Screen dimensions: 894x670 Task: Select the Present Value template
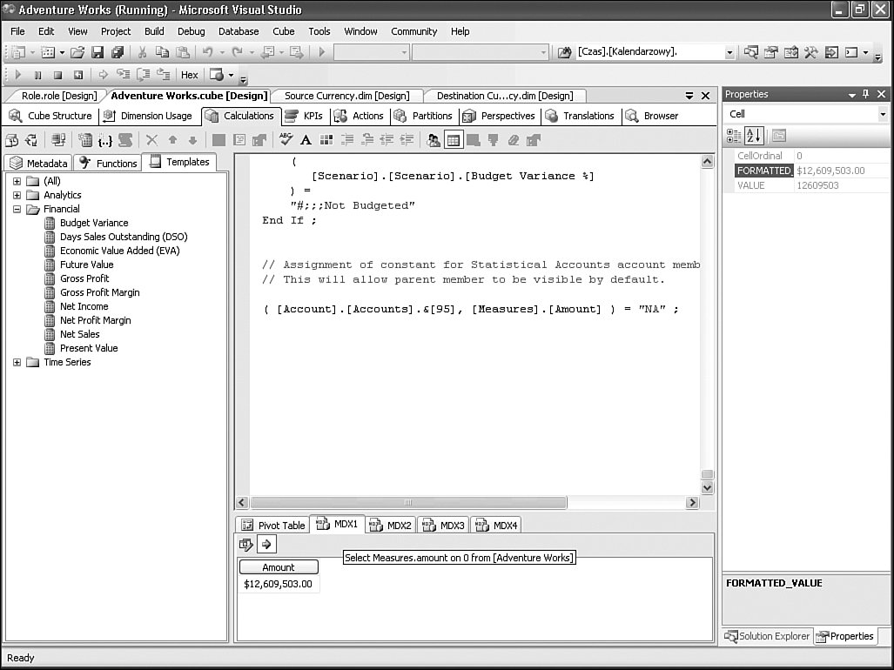pos(89,348)
